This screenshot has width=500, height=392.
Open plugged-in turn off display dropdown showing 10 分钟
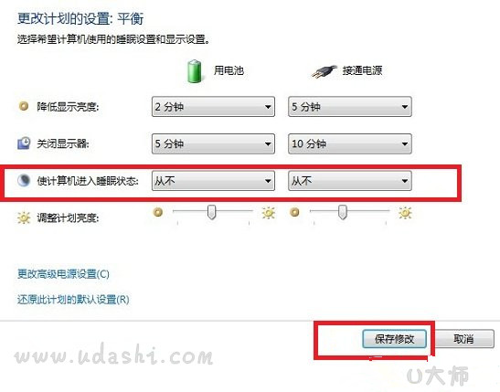pos(350,143)
